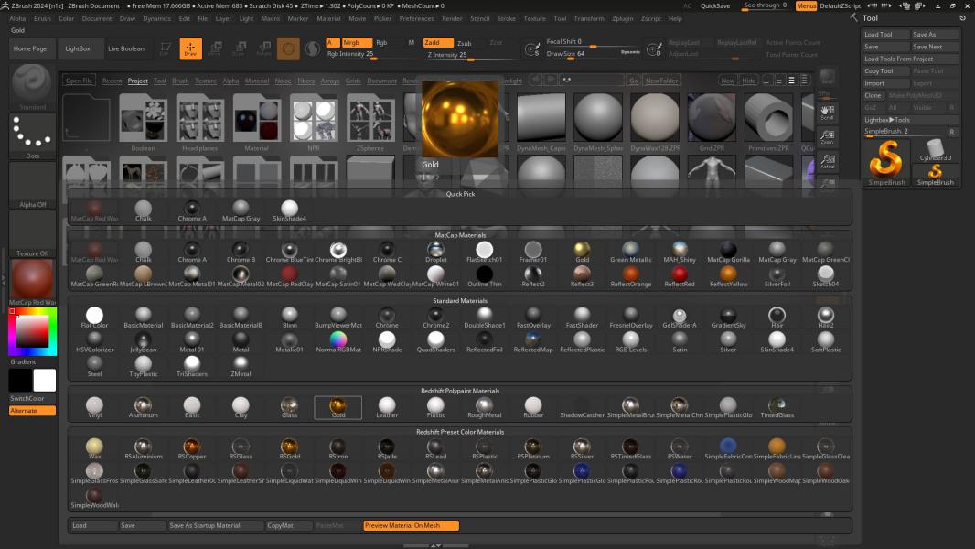
Task: Pick the SimpleWoodWalnut preset material
Action: (x=94, y=498)
